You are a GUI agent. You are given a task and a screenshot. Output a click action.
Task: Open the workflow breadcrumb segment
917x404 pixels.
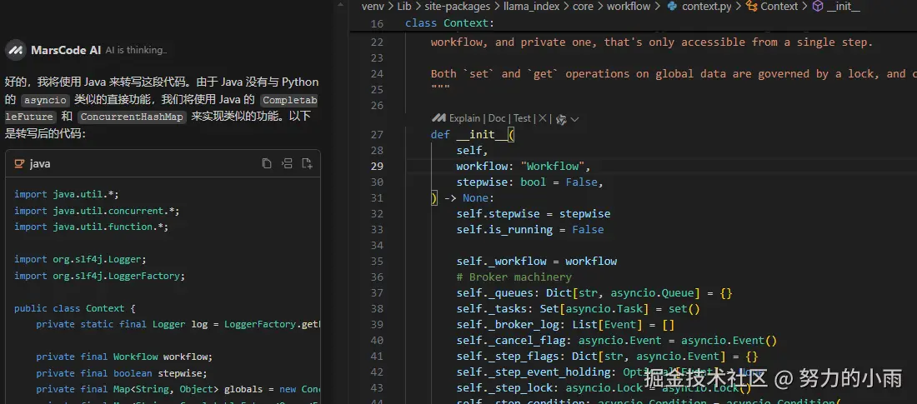click(628, 7)
